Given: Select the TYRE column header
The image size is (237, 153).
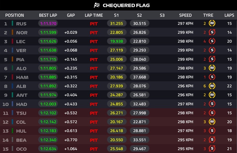Looking at the screenshot, I should point(208,15).
